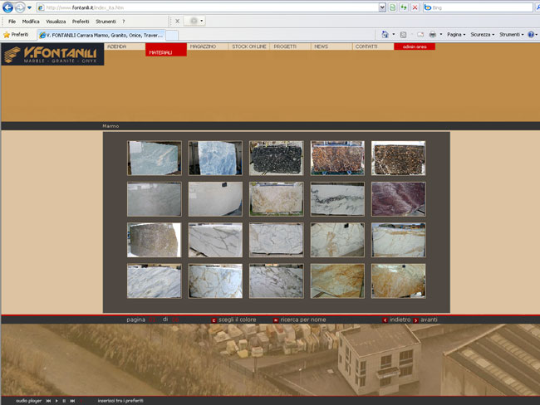Click the red scegli il colore icon
The image size is (540, 405).
pyautogui.click(x=214, y=320)
